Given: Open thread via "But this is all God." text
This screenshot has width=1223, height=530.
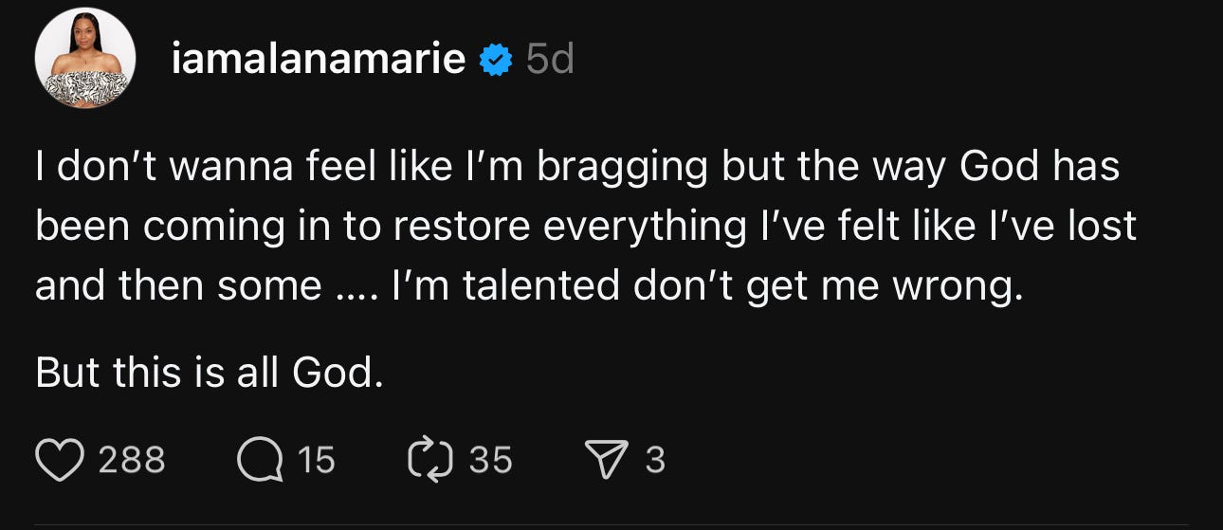Looking at the screenshot, I should pyautogui.click(x=209, y=374).
